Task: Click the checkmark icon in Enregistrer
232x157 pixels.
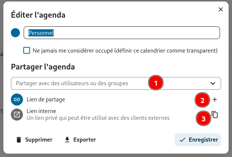Action: (183, 140)
